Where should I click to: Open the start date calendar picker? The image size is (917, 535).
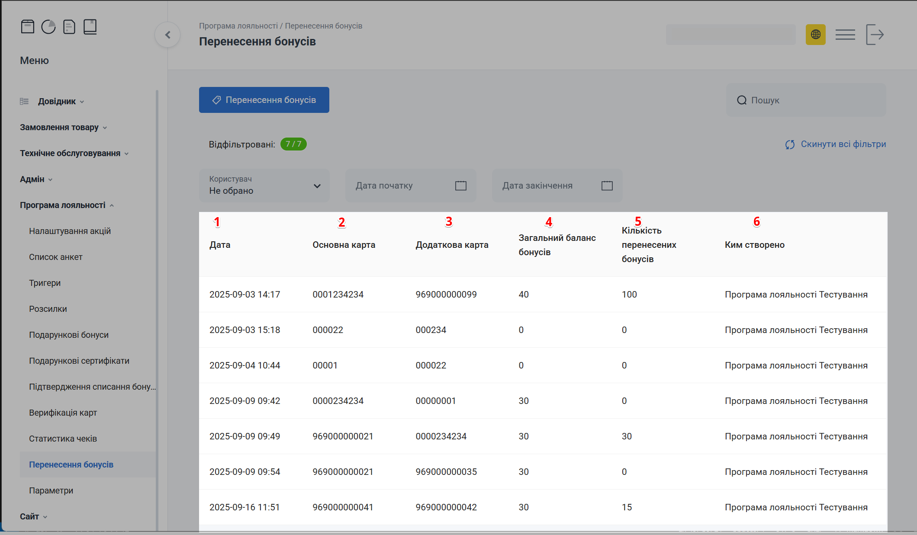460,186
